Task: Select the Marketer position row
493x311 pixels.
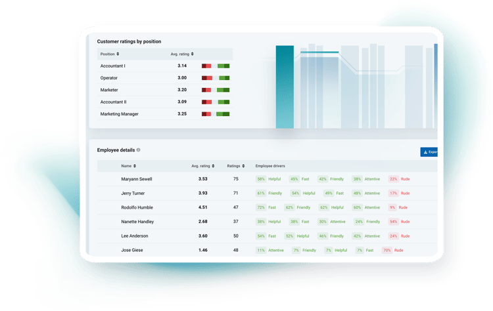Action: pos(165,90)
